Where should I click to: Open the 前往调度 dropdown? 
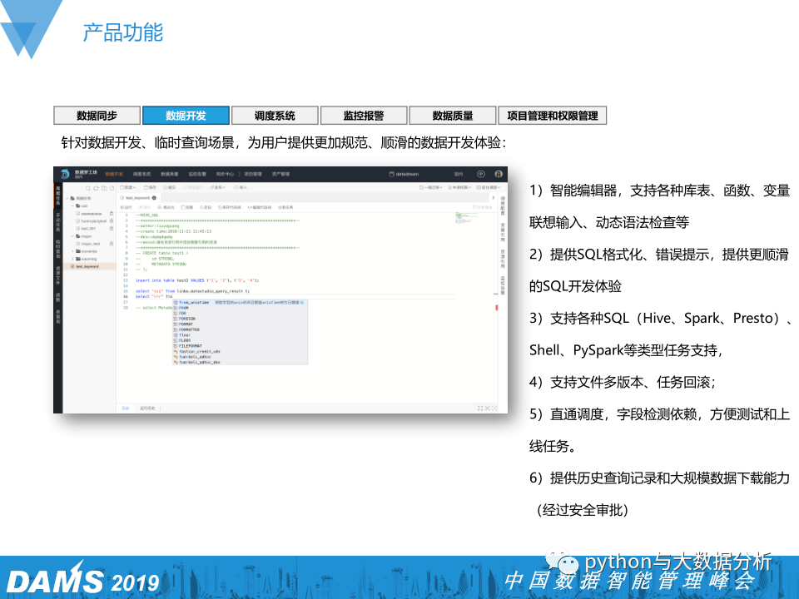(489, 187)
